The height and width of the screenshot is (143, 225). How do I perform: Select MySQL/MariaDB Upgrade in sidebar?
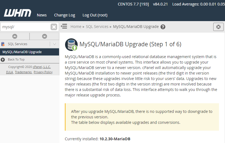pos(30,52)
